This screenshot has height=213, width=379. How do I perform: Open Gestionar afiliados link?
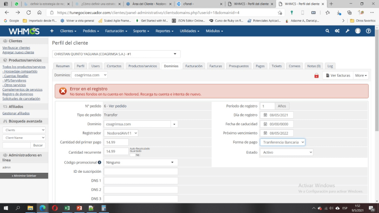click(16, 113)
